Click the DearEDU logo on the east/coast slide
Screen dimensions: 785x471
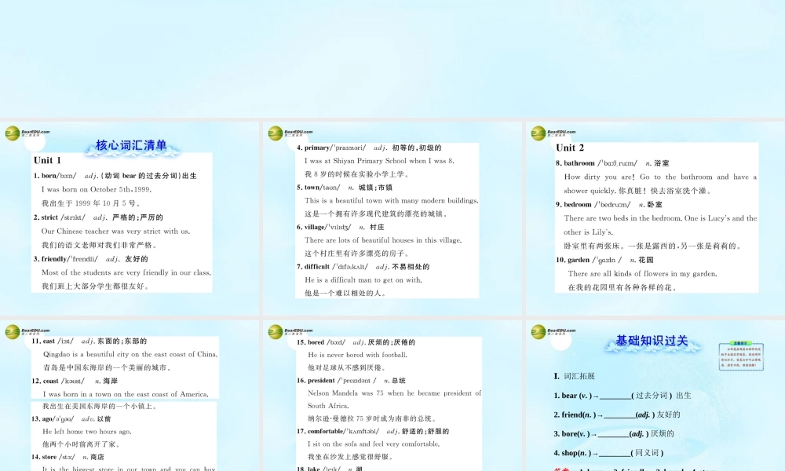(x=14, y=333)
